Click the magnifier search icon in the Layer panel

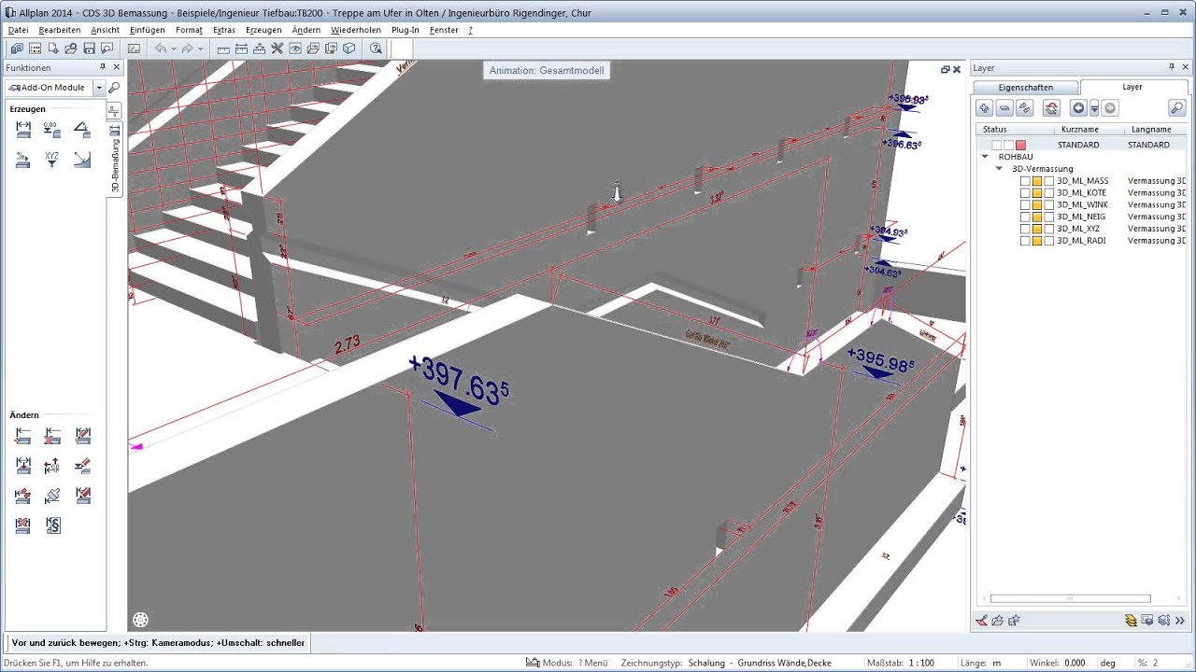[x=1177, y=108]
